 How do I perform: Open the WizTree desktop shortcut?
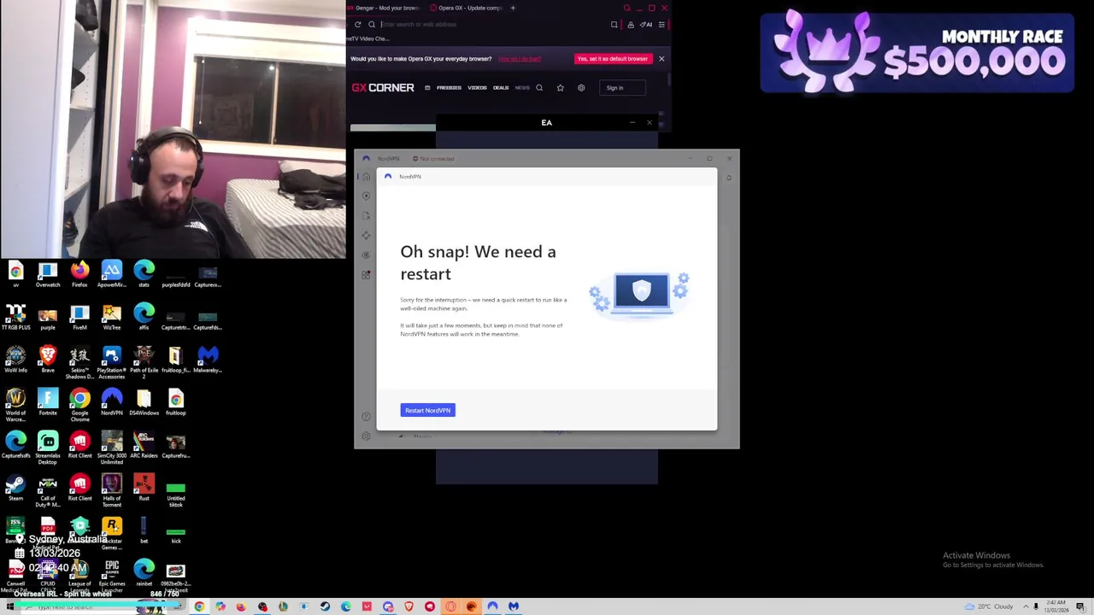(112, 318)
